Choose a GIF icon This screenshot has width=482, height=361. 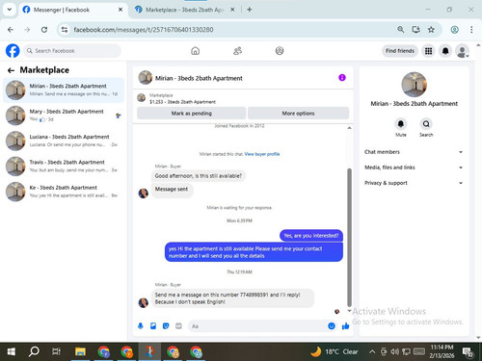178,326
